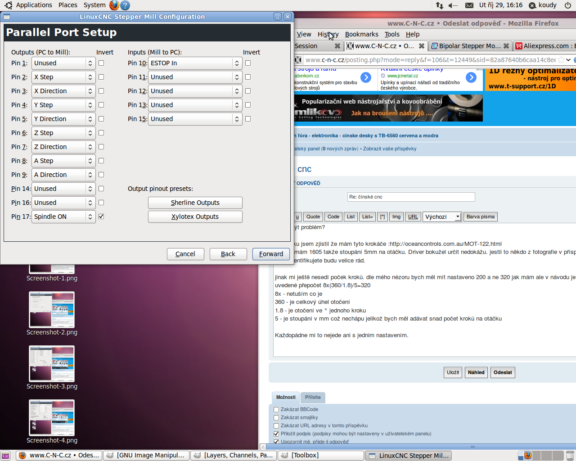
Task: Click the power shutdown icon
Action: (568, 5)
